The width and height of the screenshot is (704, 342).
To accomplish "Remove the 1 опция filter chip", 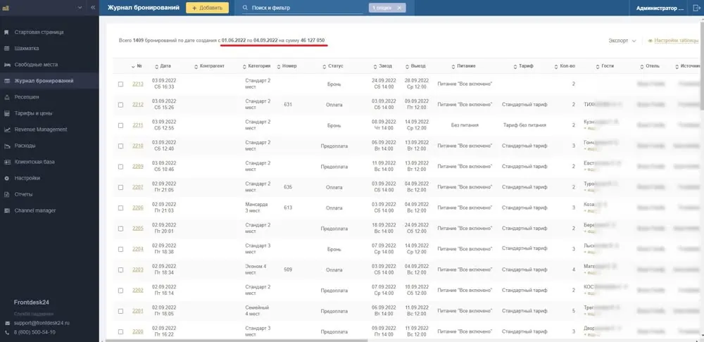I will (x=399, y=8).
